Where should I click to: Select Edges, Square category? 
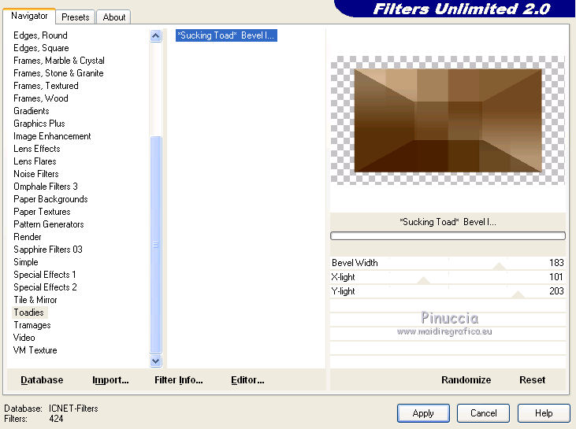click(x=41, y=48)
